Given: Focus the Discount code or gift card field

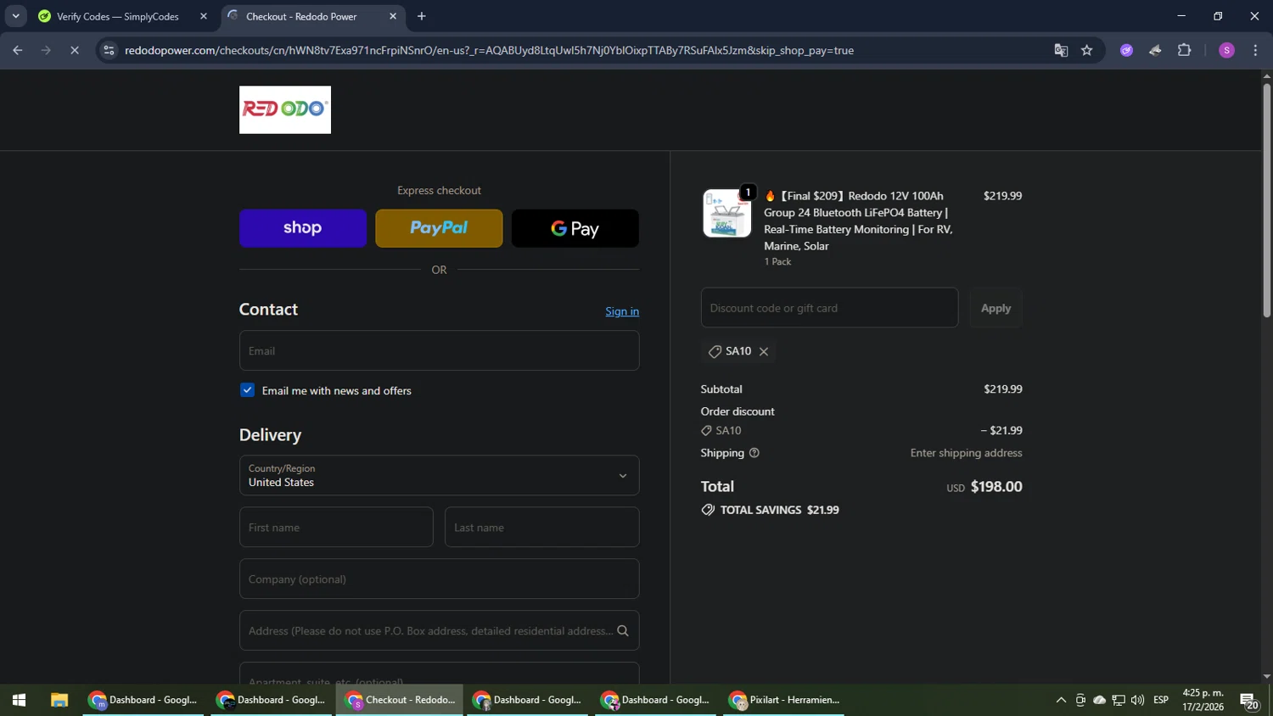Looking at the screenshot, I should pos(829,308).
